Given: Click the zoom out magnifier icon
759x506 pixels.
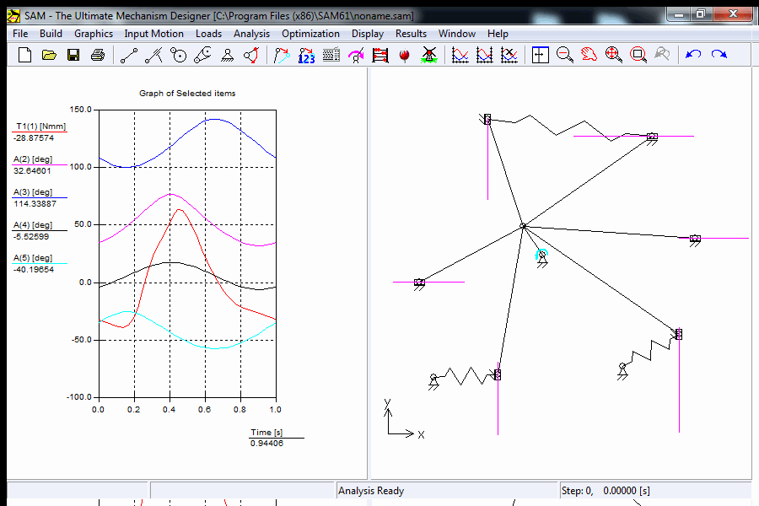Looking at the screenshot, I should [565, 55].
